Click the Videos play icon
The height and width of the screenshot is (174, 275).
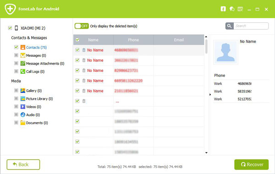(x=23, y=107)
